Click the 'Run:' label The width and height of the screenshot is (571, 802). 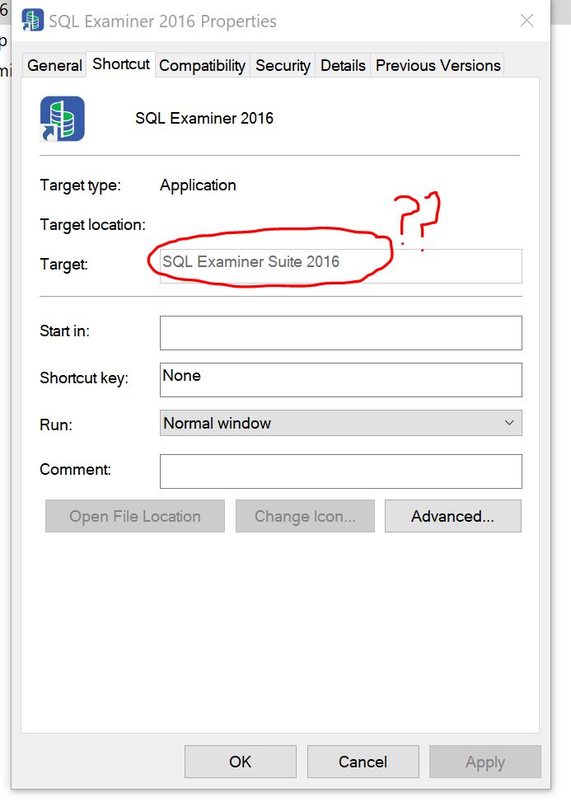(56, 425)
